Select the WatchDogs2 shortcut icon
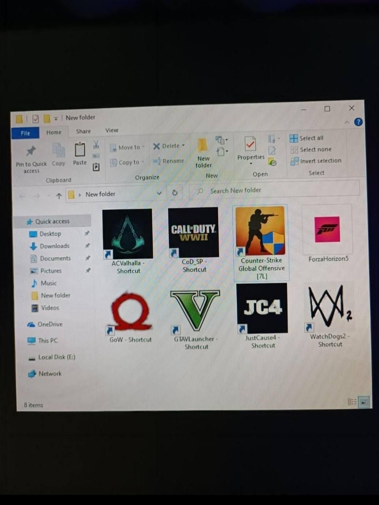Viewport: 379px width, 505px height. coord(330,307)
